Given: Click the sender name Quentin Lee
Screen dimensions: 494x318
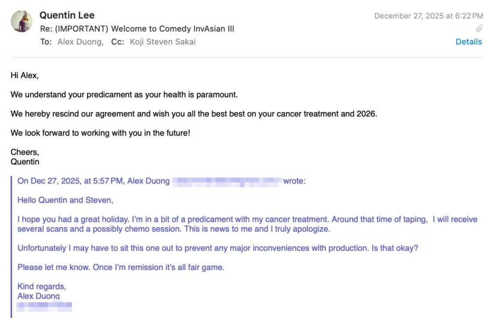Looking at the screenshot, I should 67,15.
